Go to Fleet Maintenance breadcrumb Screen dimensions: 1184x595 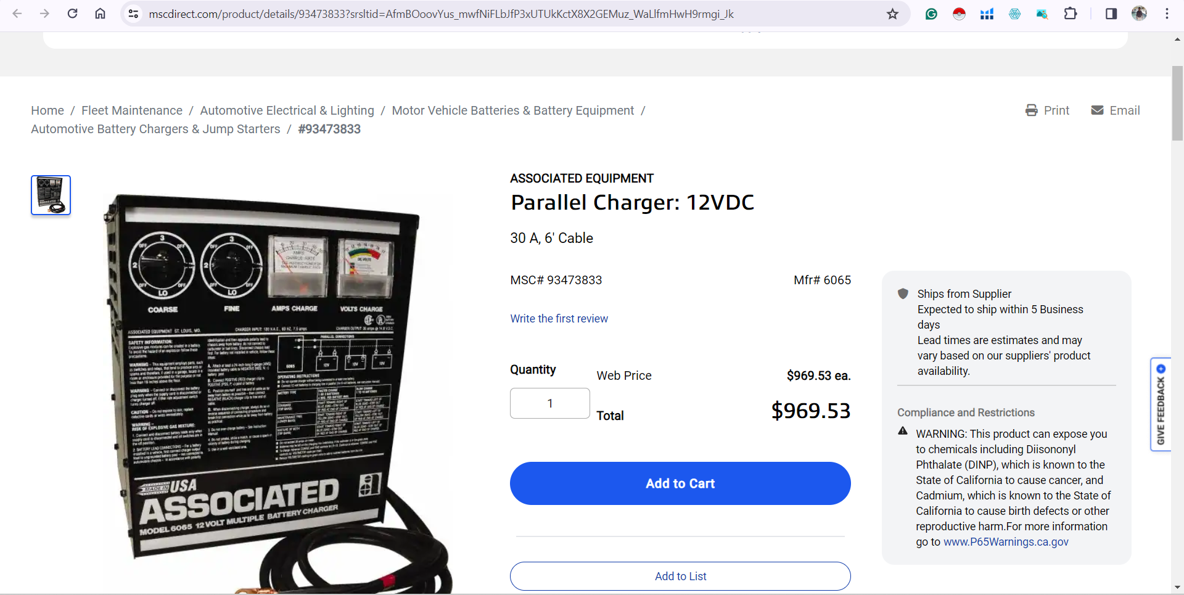pos(132,110)
